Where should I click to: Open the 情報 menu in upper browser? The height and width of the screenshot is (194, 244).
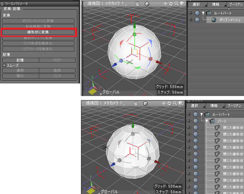pyautogui.click(x=217, y=4)
